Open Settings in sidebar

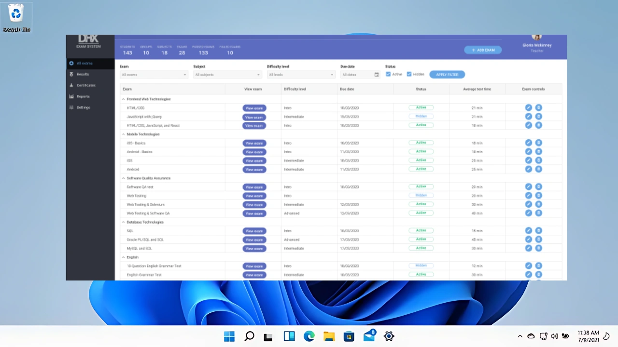[x=90, y=107]
